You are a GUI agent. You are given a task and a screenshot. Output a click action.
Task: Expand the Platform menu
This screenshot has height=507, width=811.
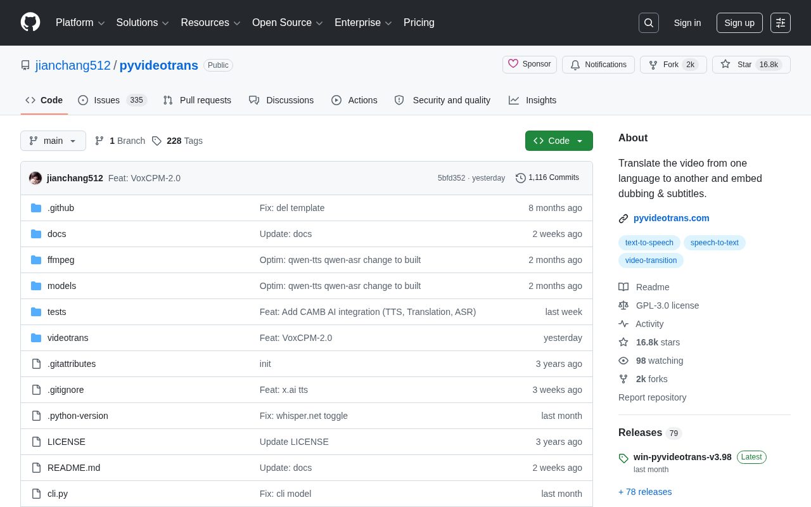tap(80, 23)
